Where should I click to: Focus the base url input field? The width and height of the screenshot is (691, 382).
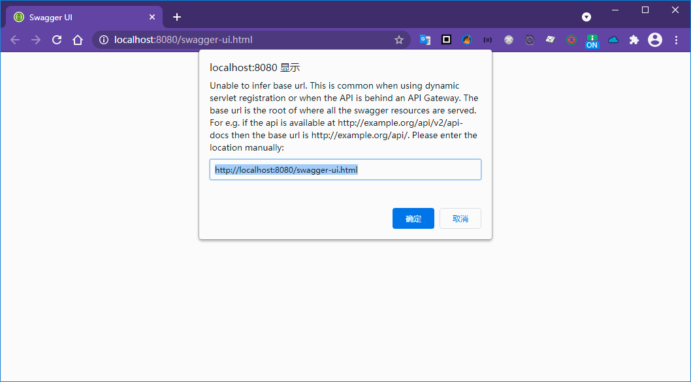click(345, 169)
